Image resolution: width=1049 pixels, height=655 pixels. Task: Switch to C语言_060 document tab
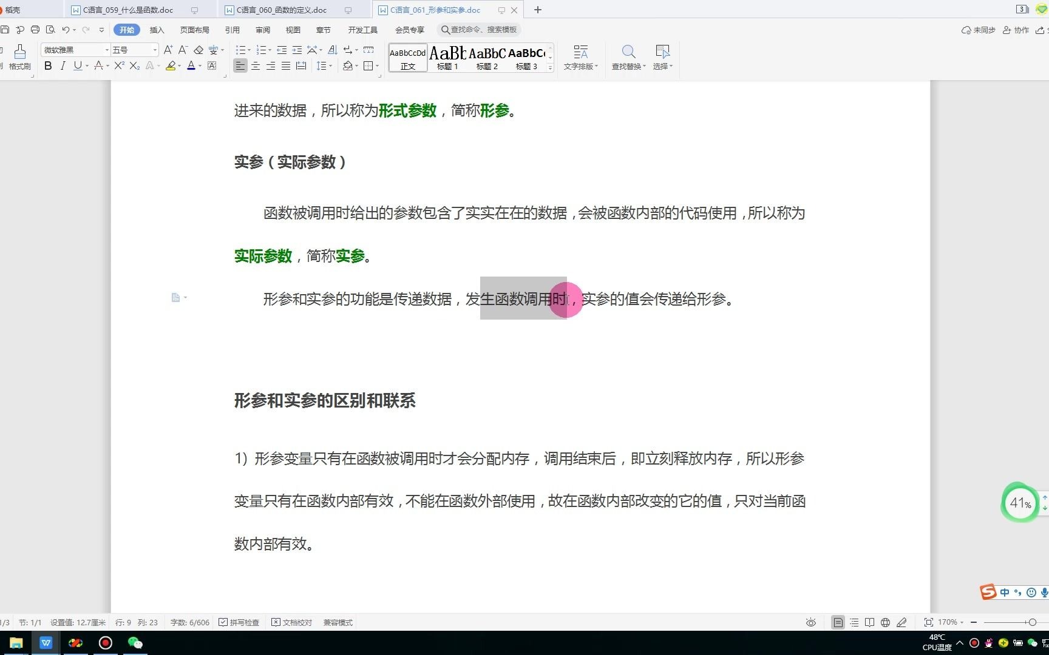282,10
